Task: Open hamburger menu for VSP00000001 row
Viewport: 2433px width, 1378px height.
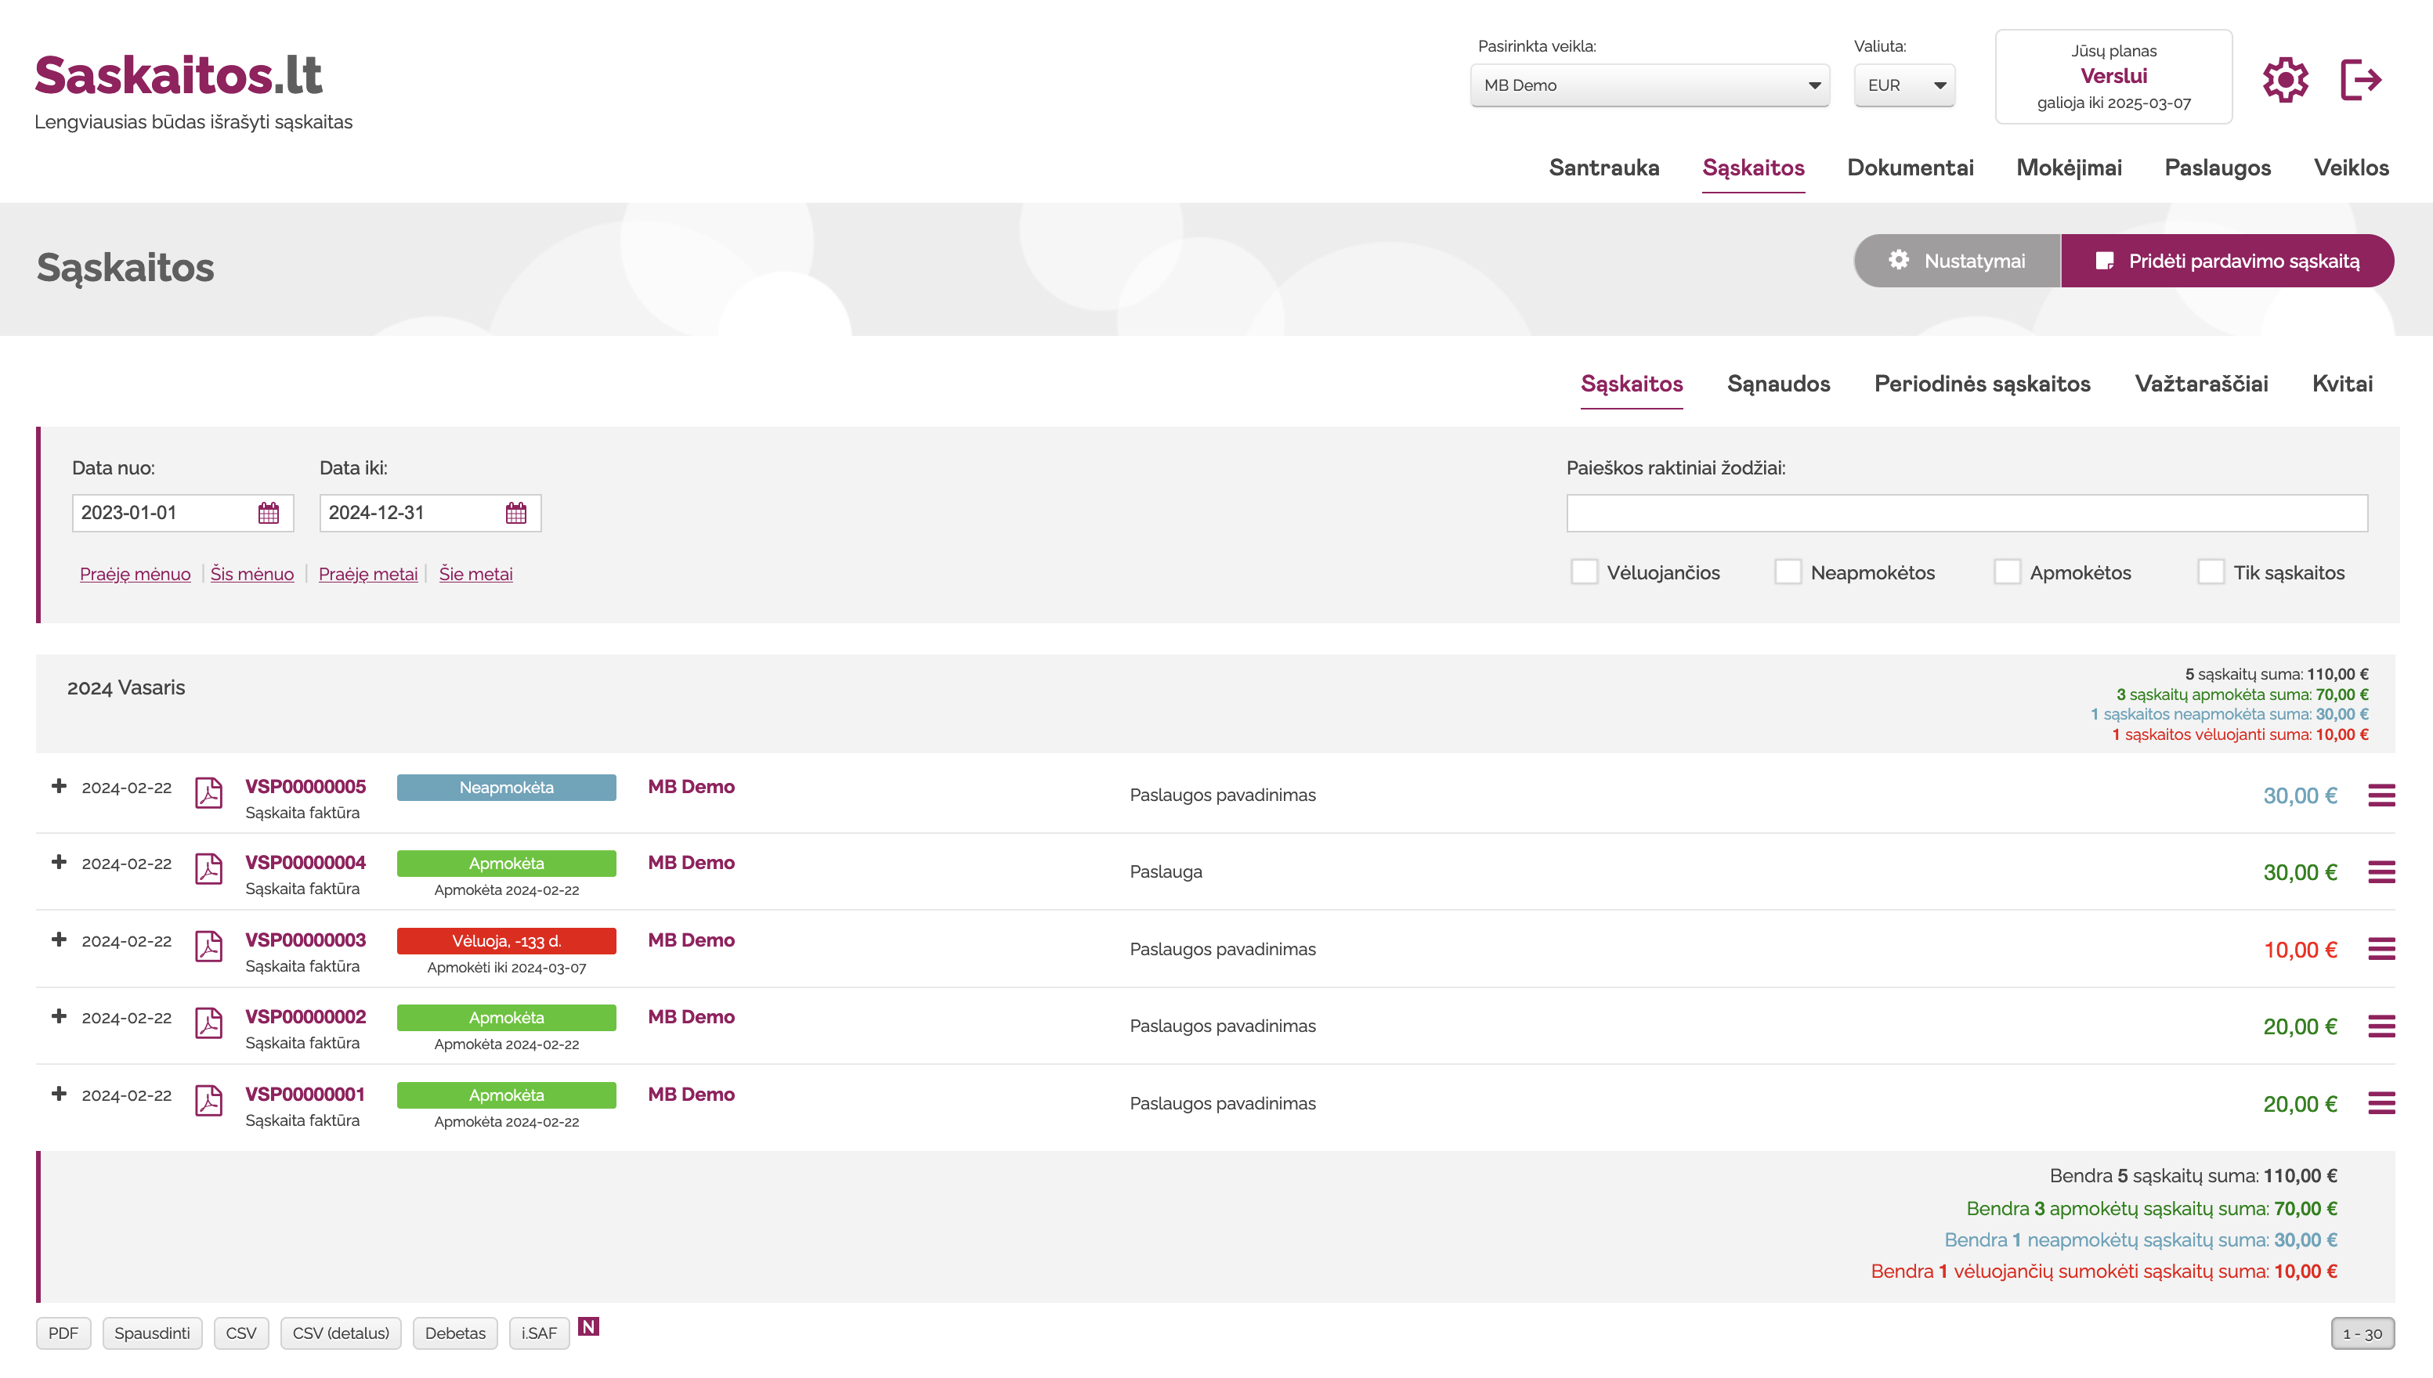Action: (2381, 1103)
